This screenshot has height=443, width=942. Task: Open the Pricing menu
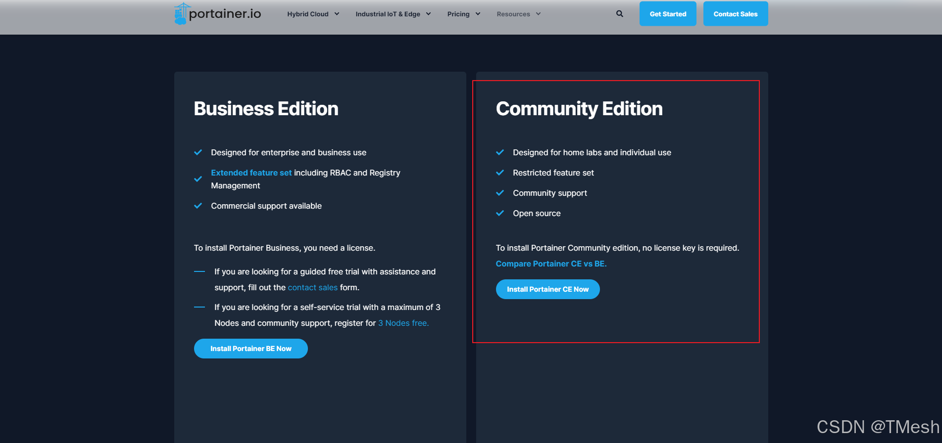(458, 14)
